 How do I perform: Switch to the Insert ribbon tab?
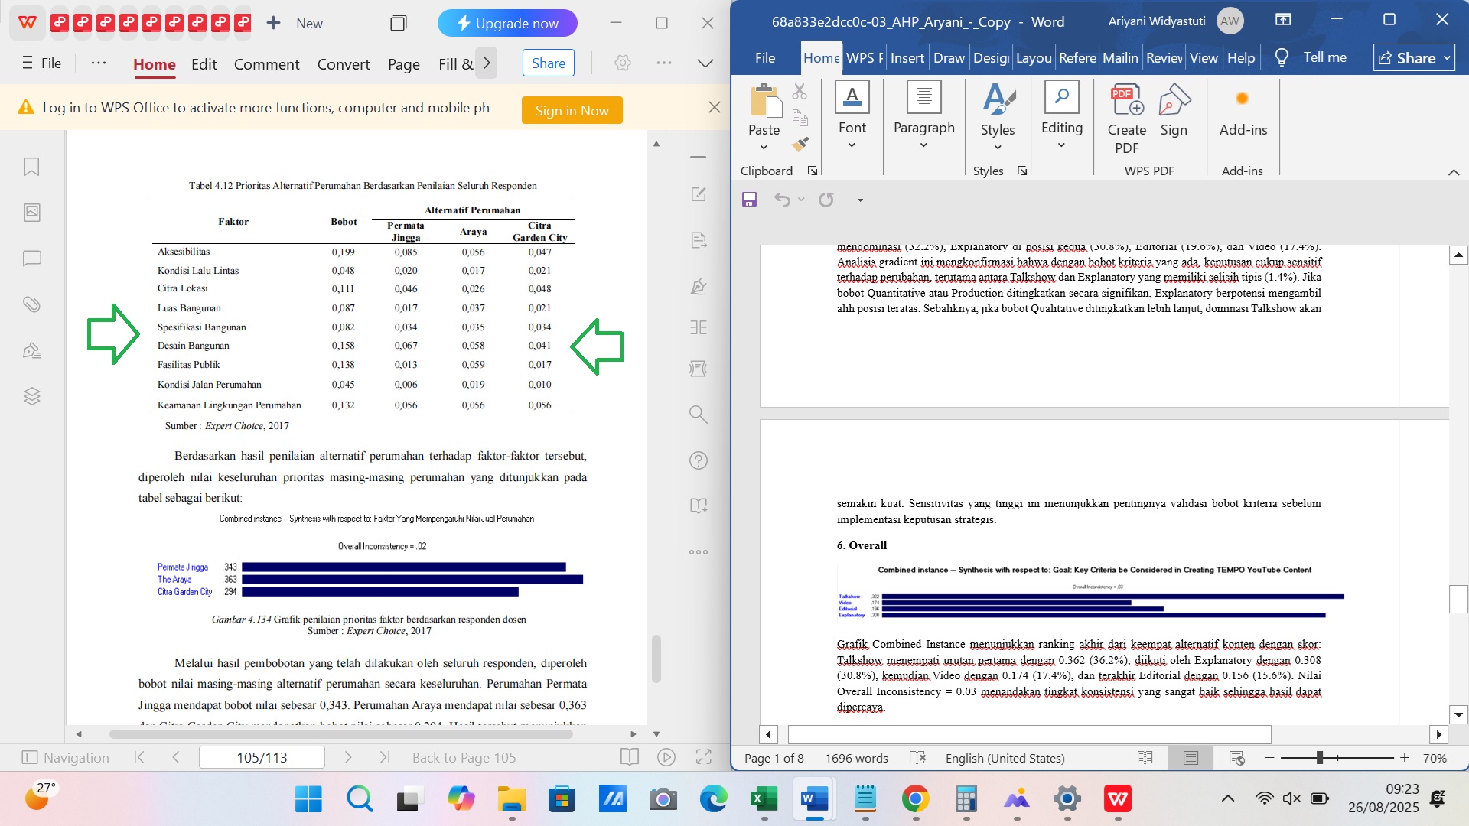[x=907, y=58]
